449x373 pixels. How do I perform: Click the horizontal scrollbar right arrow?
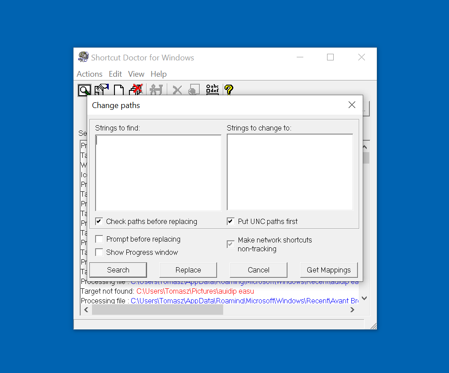click(352, 310)
